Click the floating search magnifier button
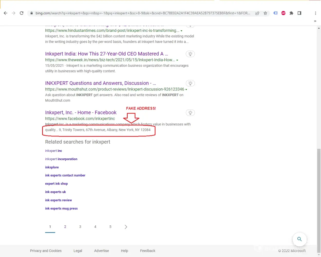 point(299,239)
